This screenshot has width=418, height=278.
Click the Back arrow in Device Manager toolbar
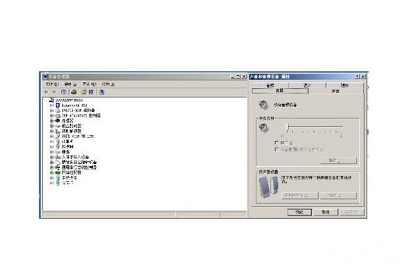(47, 92)
